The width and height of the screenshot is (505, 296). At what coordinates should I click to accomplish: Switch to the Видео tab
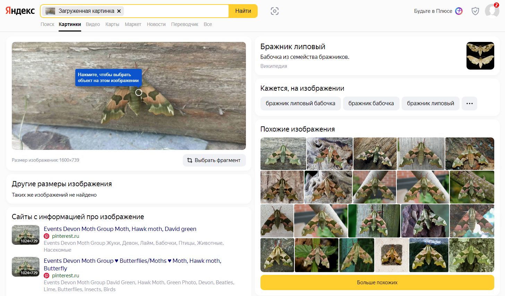93,24
